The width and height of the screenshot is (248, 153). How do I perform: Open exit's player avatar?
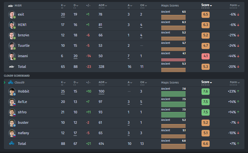(12, 15)
